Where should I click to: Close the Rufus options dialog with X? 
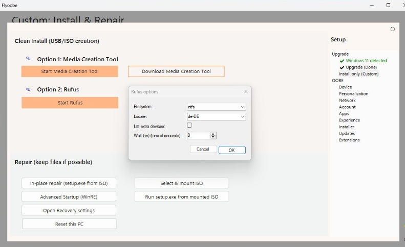[246, 91]
